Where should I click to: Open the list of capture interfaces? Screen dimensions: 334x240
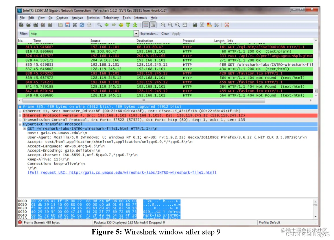pyautogui.click(x=21, y=25)
